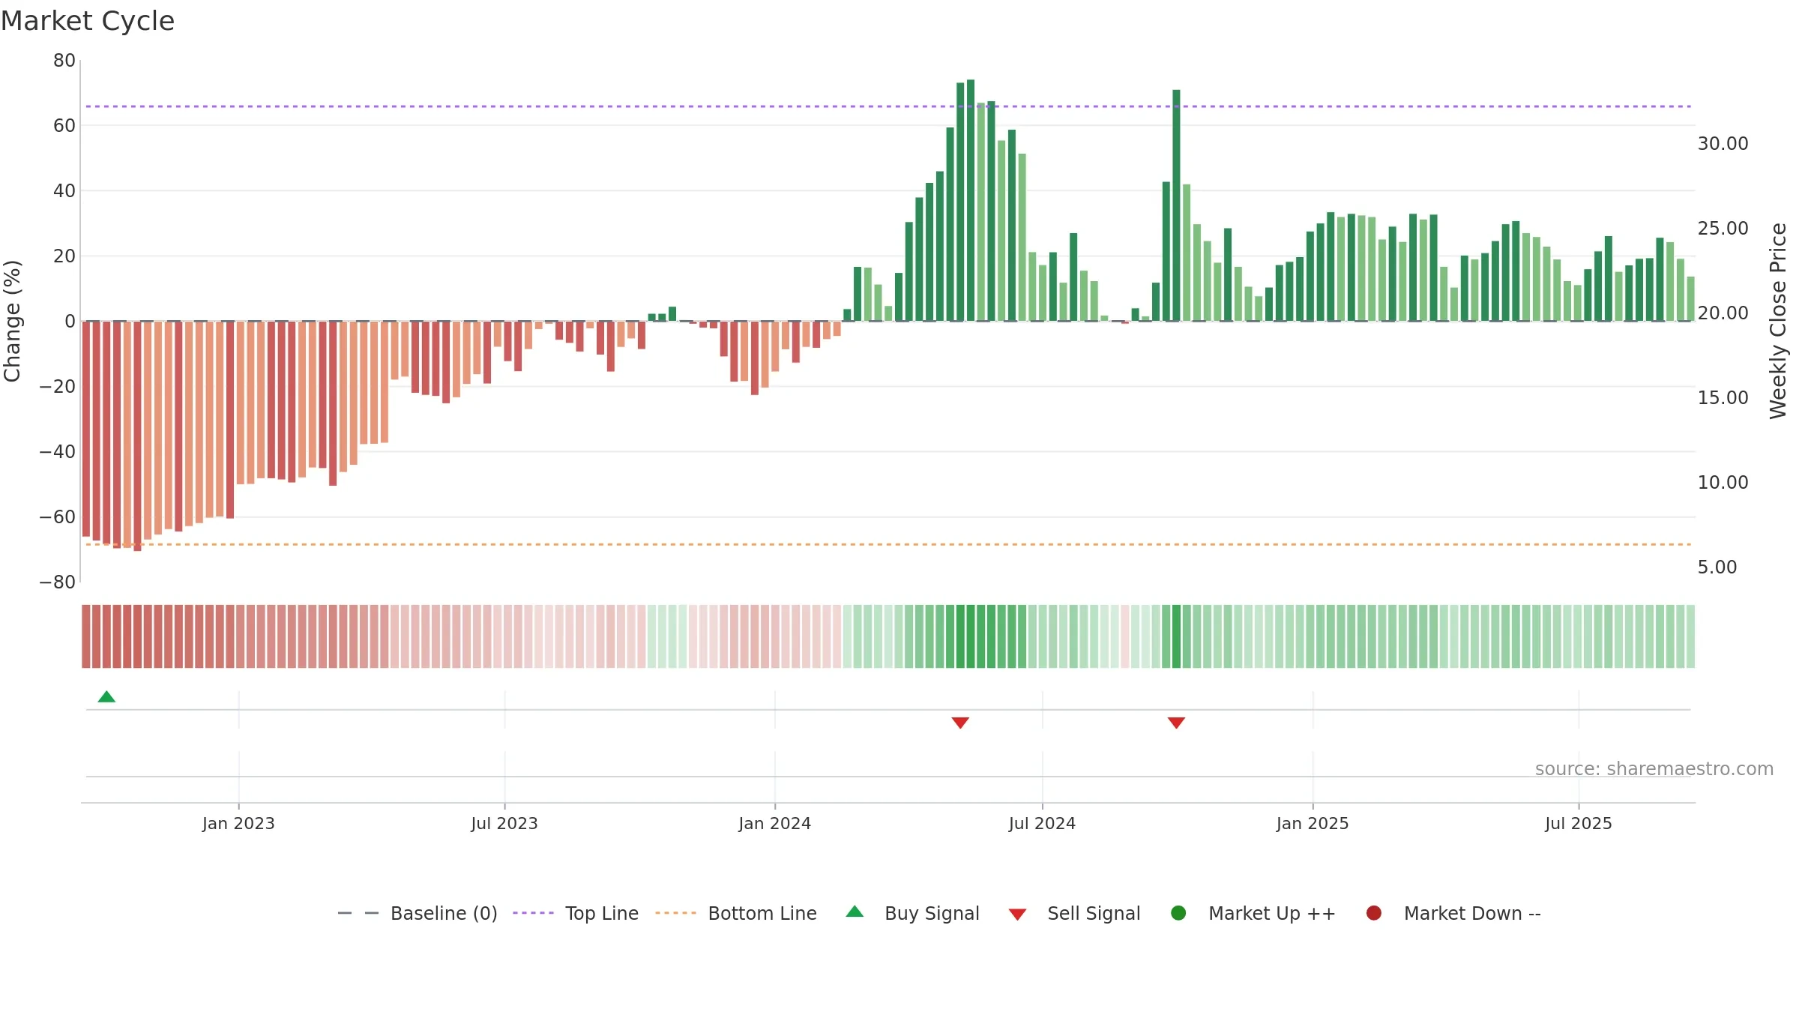Click the Jul 2024 axis label

pos(1042,823)
